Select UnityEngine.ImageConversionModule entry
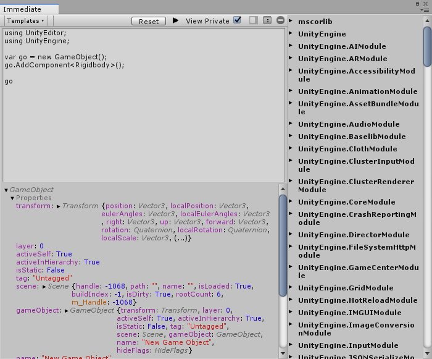This screenshot has width=432, height=359. pyautogui.click(x=356, y=329)
